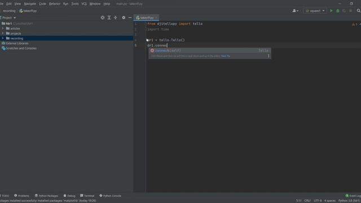This screenshot has height=203, width=361.
Task: Open the Problems tool window
Action: click(x=21, y=196)
